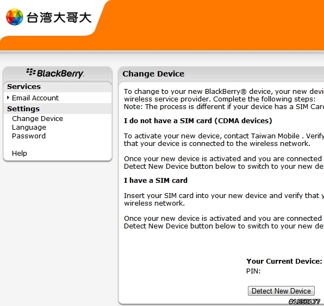Click the BlackBerry logo in the sidebar
Screen dimensions: 324x306
tap(55, 73)
